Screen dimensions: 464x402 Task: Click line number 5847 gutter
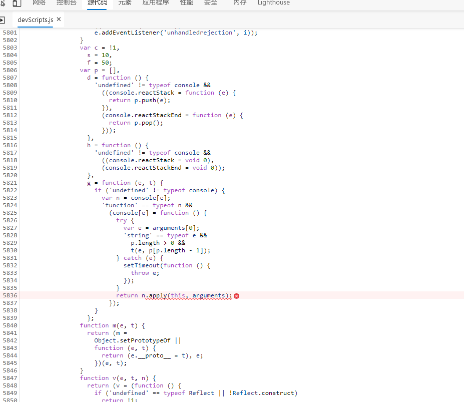coord(10,378)
